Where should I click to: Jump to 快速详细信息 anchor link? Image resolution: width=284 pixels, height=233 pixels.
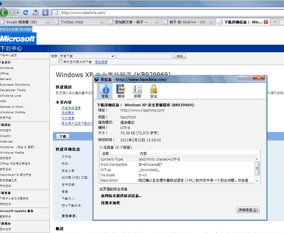pos(71,108)
